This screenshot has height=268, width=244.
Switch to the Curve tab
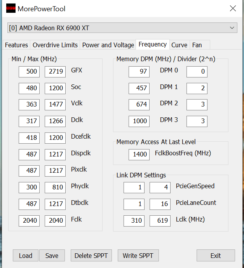(x=180, y=45)
